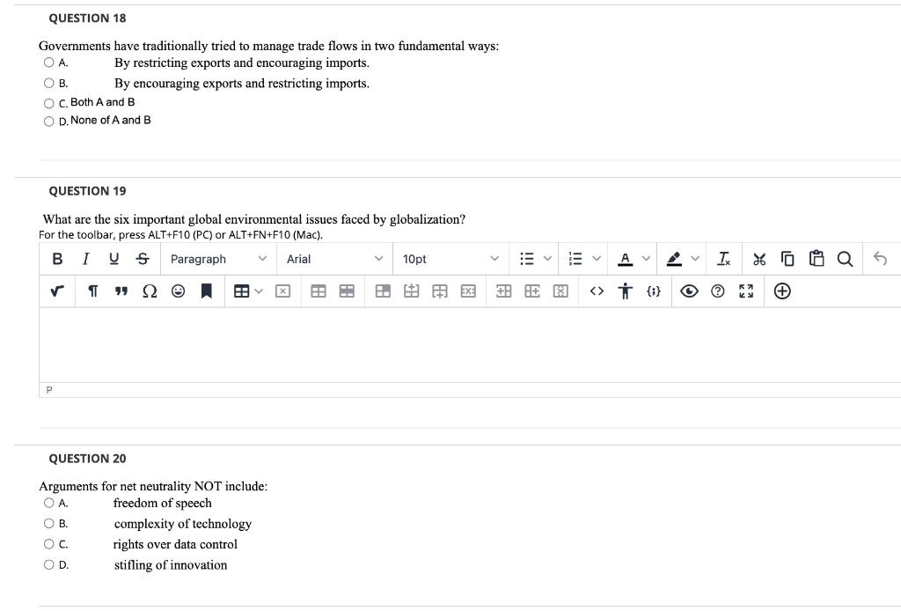Click the clear formatting icon

[724, 259]
